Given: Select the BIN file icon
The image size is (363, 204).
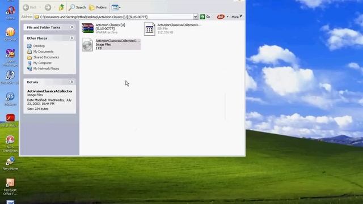Looking at the screenshot, I should pos(149,29).
